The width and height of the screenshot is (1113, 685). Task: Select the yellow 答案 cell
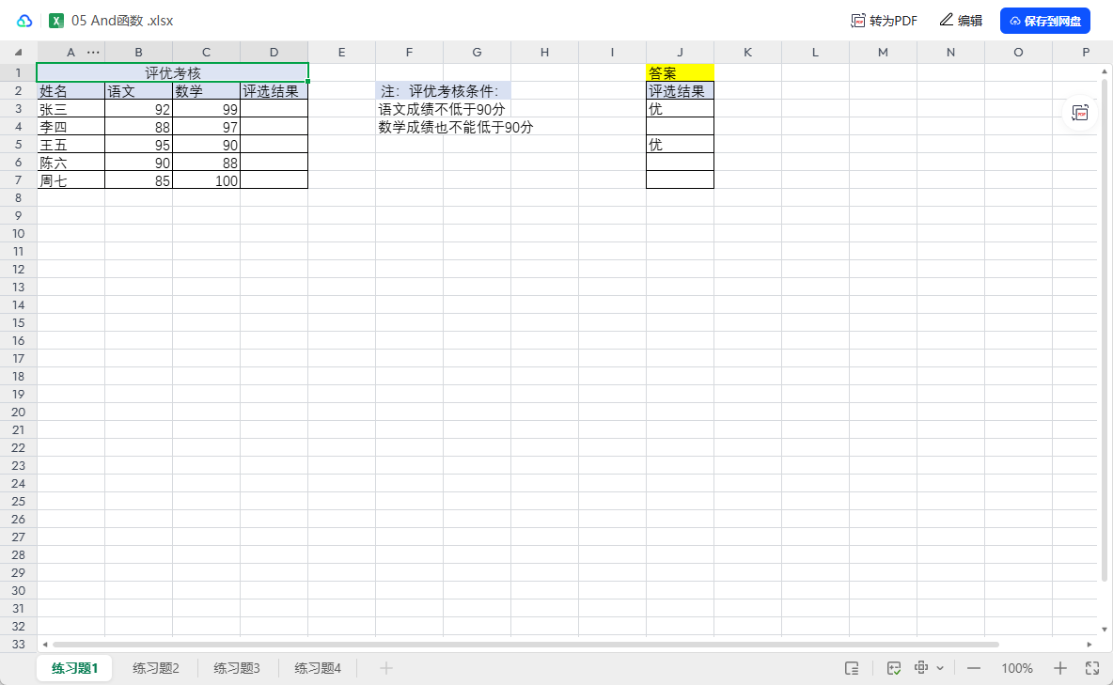click(x=679, y=71)
